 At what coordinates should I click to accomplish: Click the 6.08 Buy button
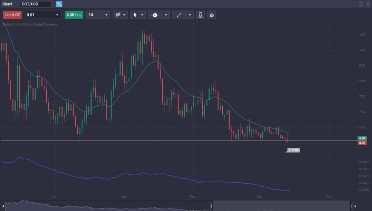pos(74,15)
